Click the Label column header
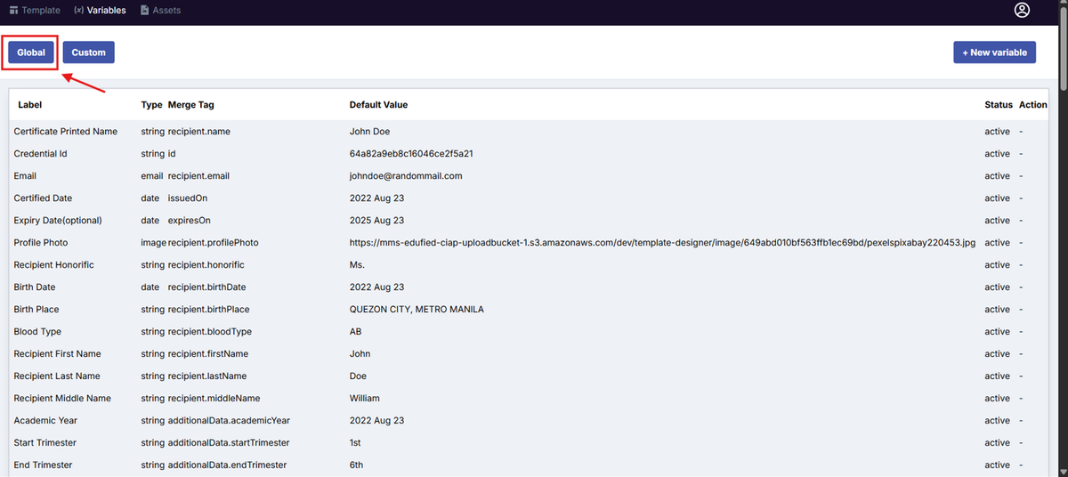This screenshot has width=1068, height=477. [30, 105]
